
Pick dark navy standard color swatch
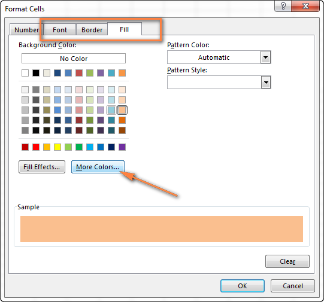coord(111,147)
